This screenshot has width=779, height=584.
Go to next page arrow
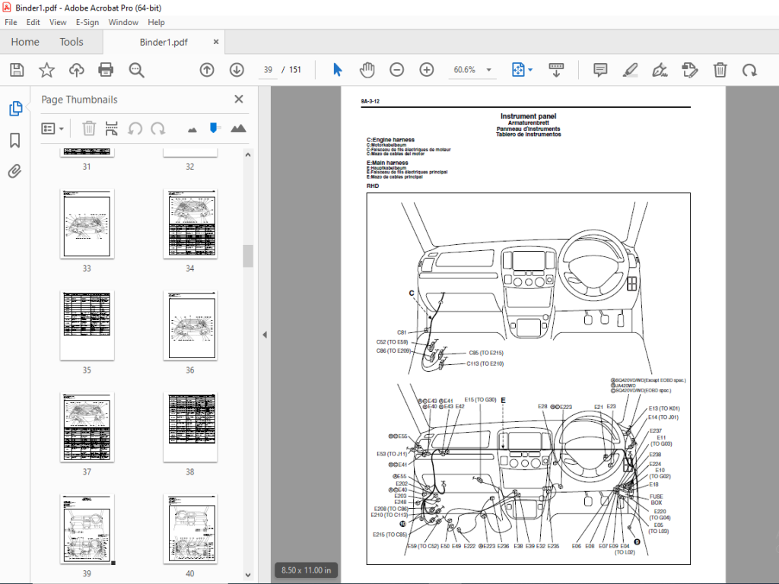pos(237,70)
